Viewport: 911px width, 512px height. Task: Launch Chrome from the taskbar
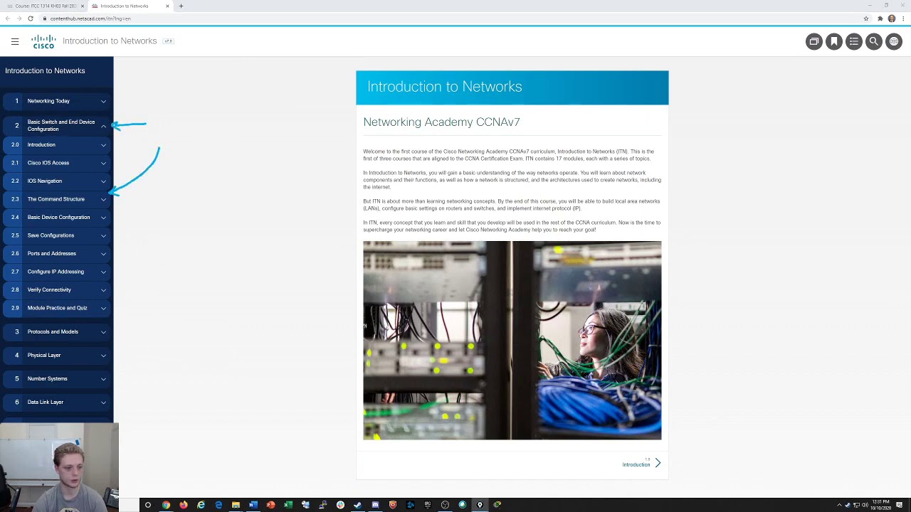[166, 505]
